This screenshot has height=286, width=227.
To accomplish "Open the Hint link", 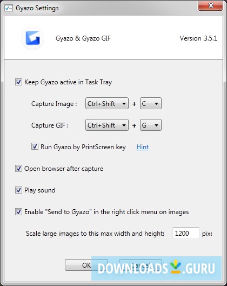I will point(142,147).
